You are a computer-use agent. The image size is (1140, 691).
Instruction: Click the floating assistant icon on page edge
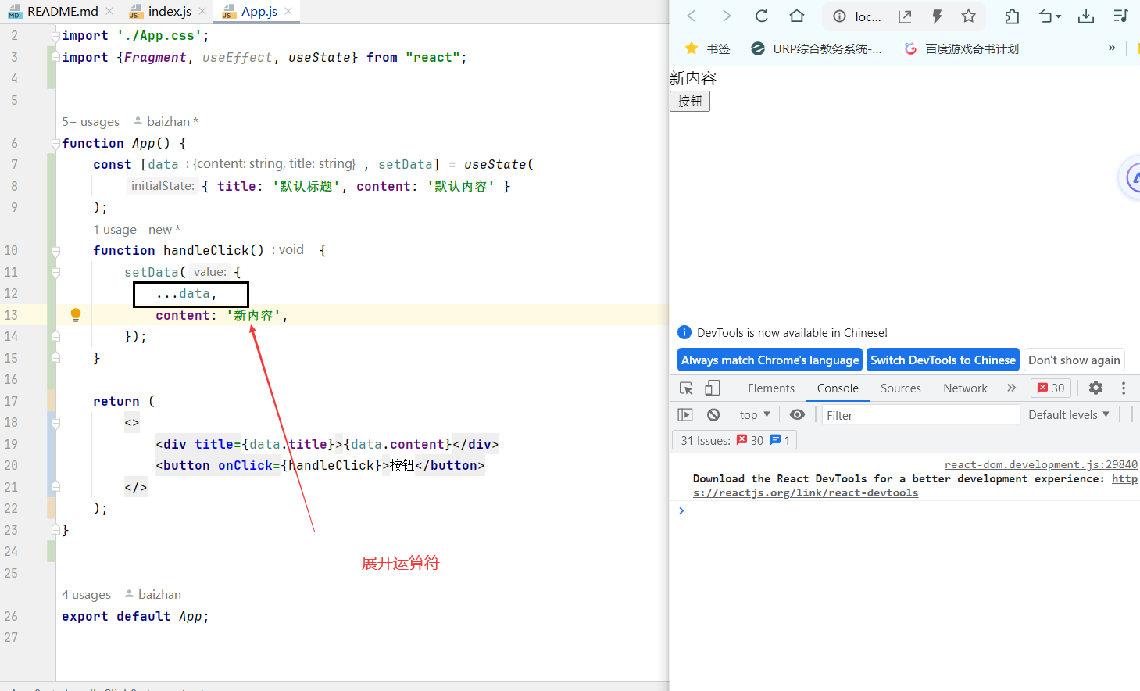tap(1130, 178)
